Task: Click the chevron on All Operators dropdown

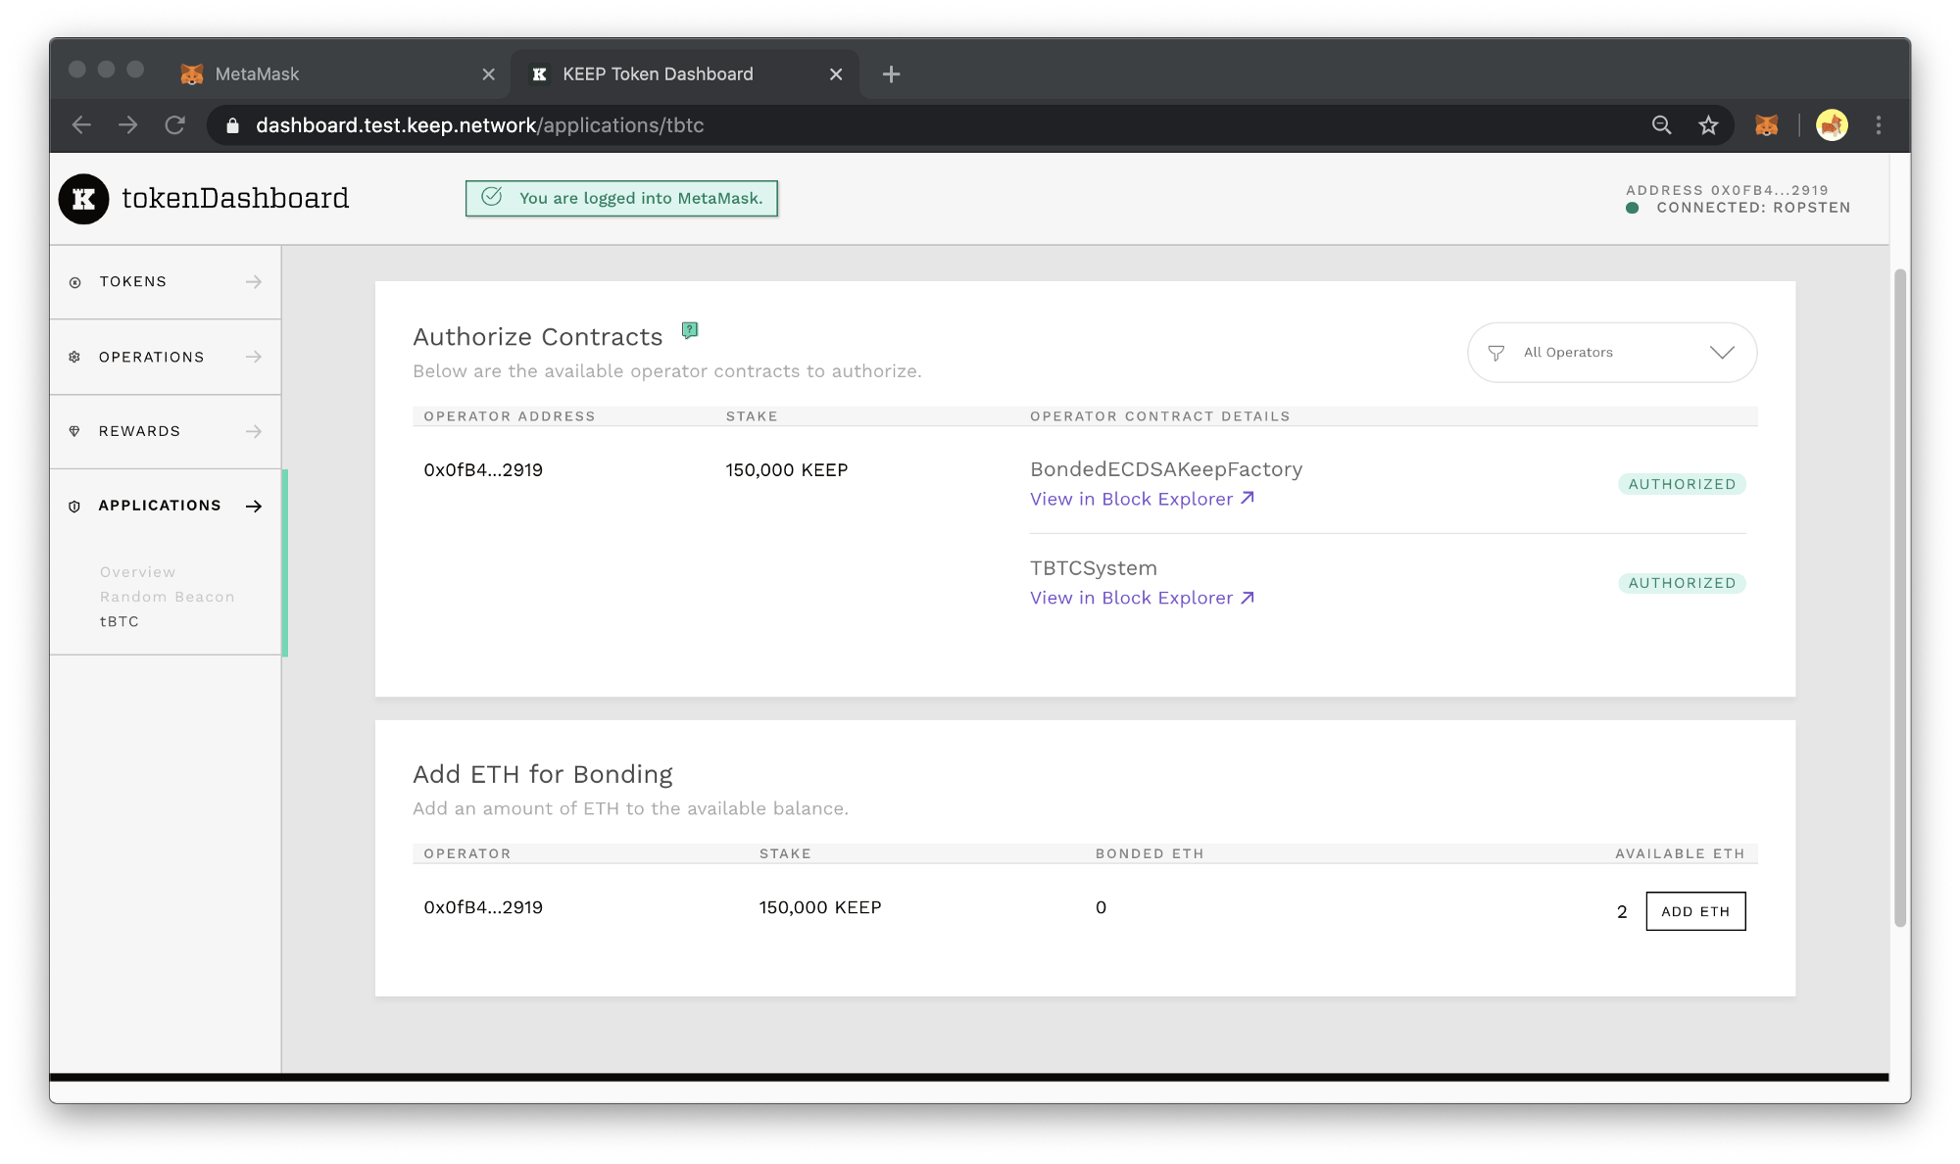Action: 1722,353
